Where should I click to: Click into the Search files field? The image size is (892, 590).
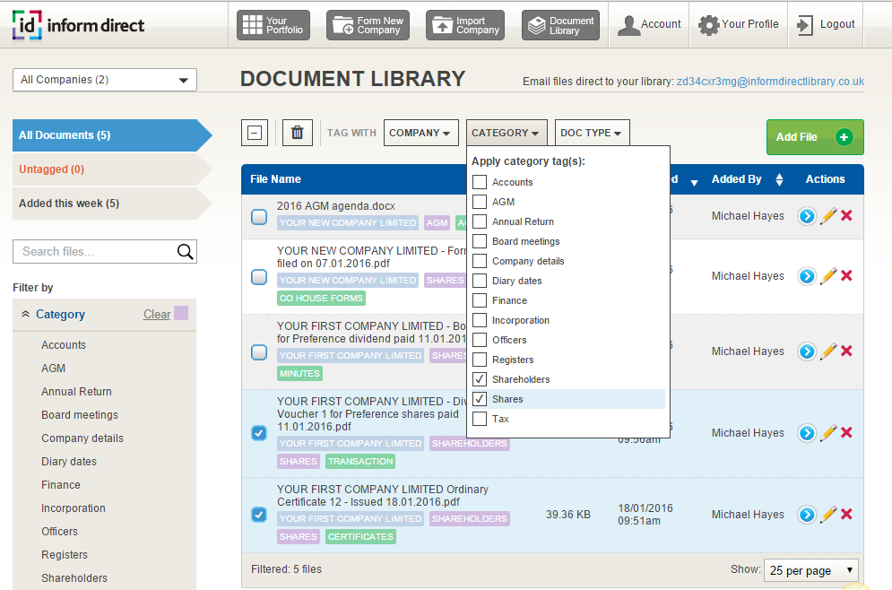94,252
